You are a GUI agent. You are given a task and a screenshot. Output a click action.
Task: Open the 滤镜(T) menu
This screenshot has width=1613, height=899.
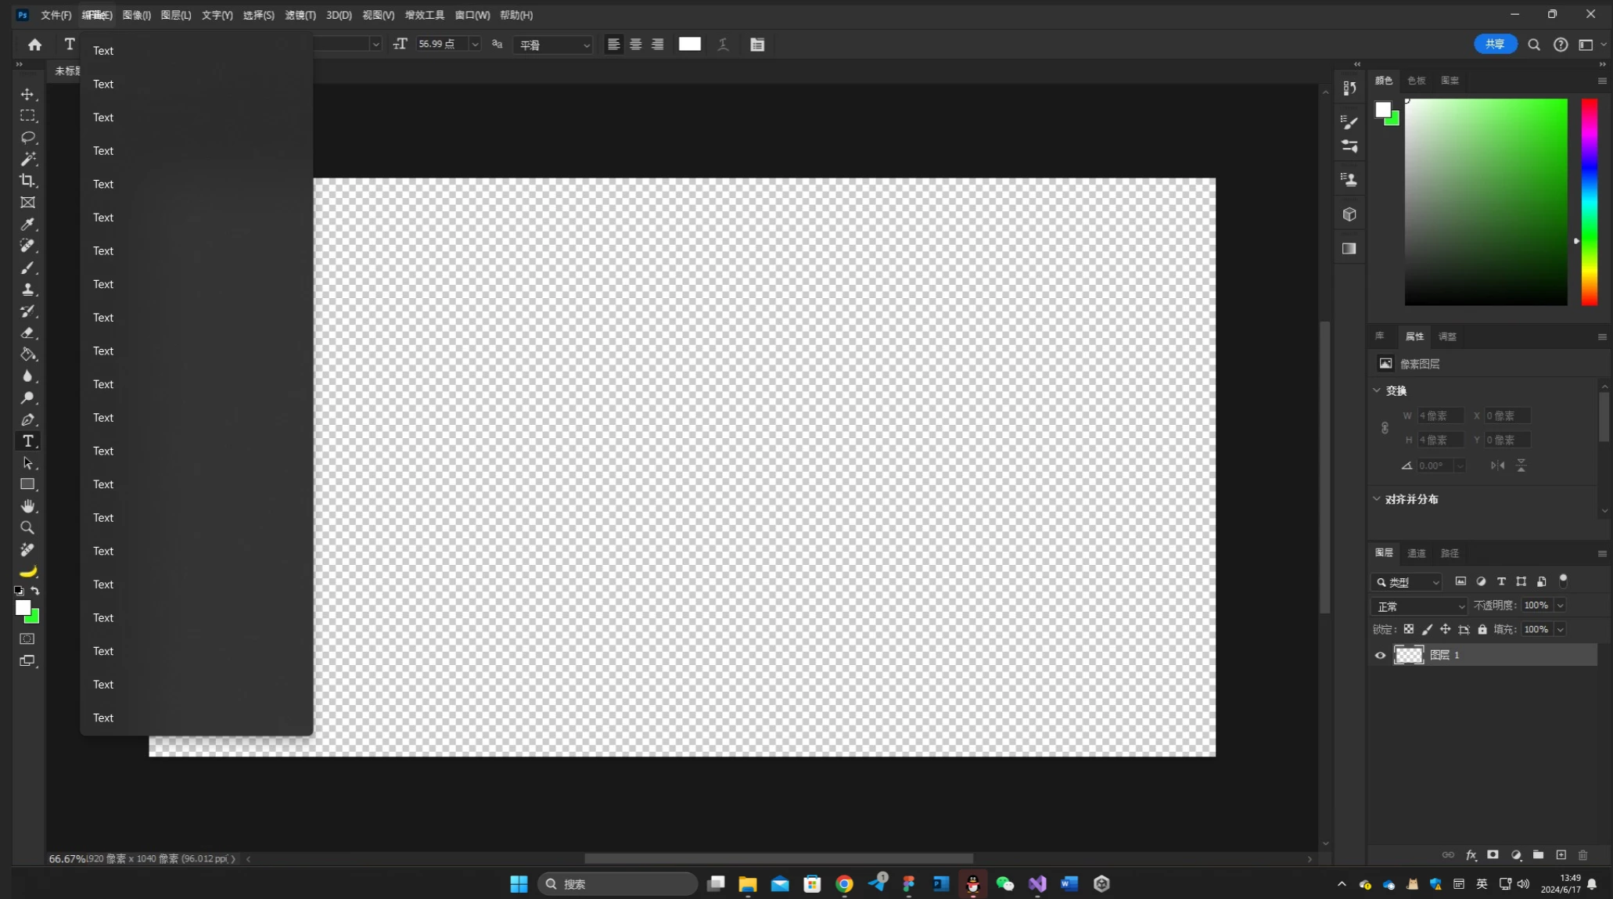pyautogui.click(x=300, y=15)
